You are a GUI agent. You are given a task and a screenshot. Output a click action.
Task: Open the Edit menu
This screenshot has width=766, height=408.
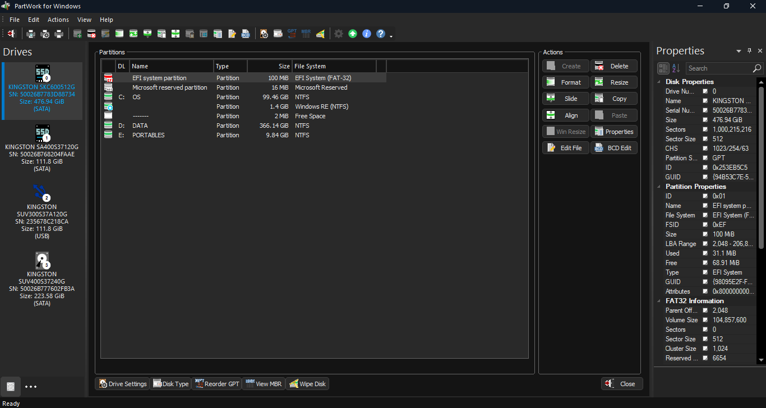click(34, 20)
